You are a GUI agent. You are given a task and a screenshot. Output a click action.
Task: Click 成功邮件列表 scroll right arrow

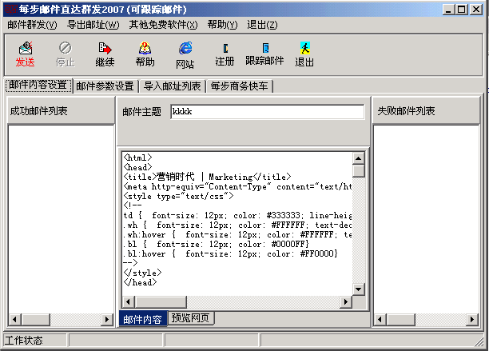coord(107,319)
